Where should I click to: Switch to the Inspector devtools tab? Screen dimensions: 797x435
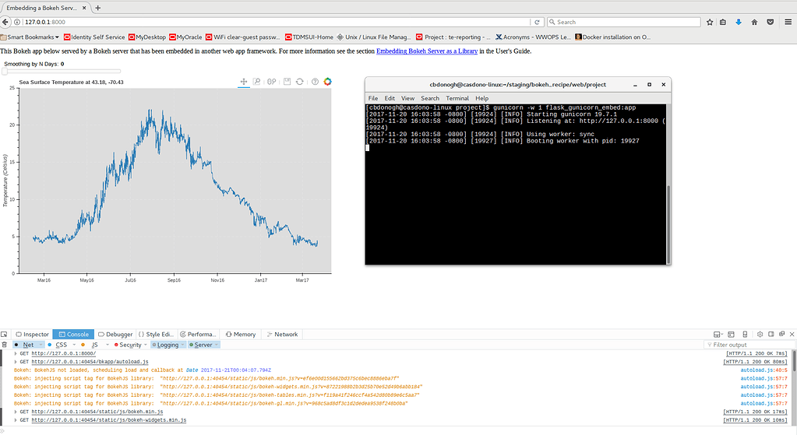click(x=32, y=335)
